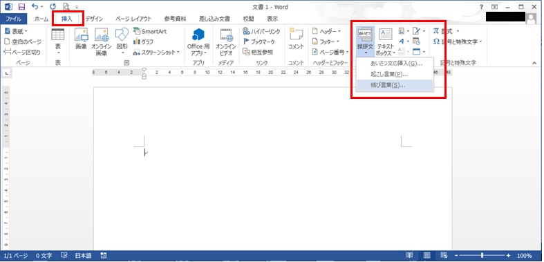Image resolution: width=544 pixels, height=262 pixels.
Task: Select the 挿入 ribbon tab
Action: coord(67,19)
